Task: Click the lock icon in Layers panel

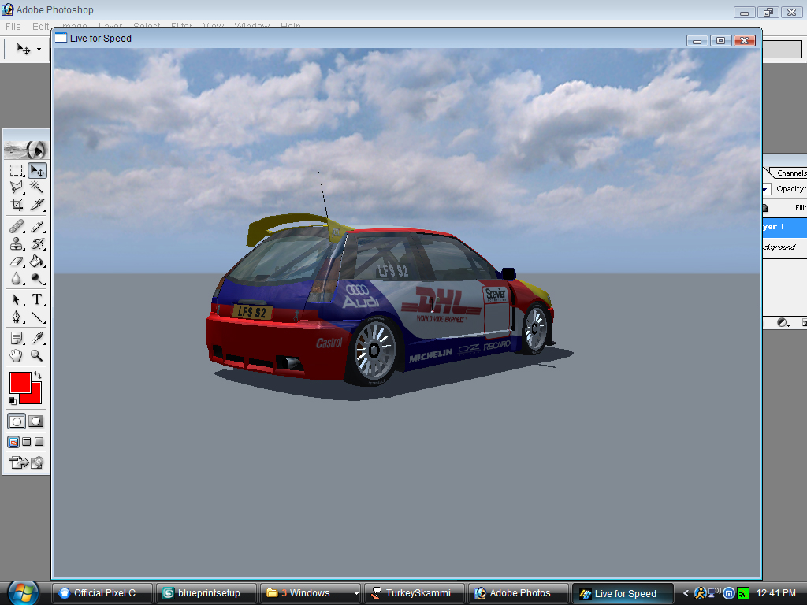Action: coord(765,208)
